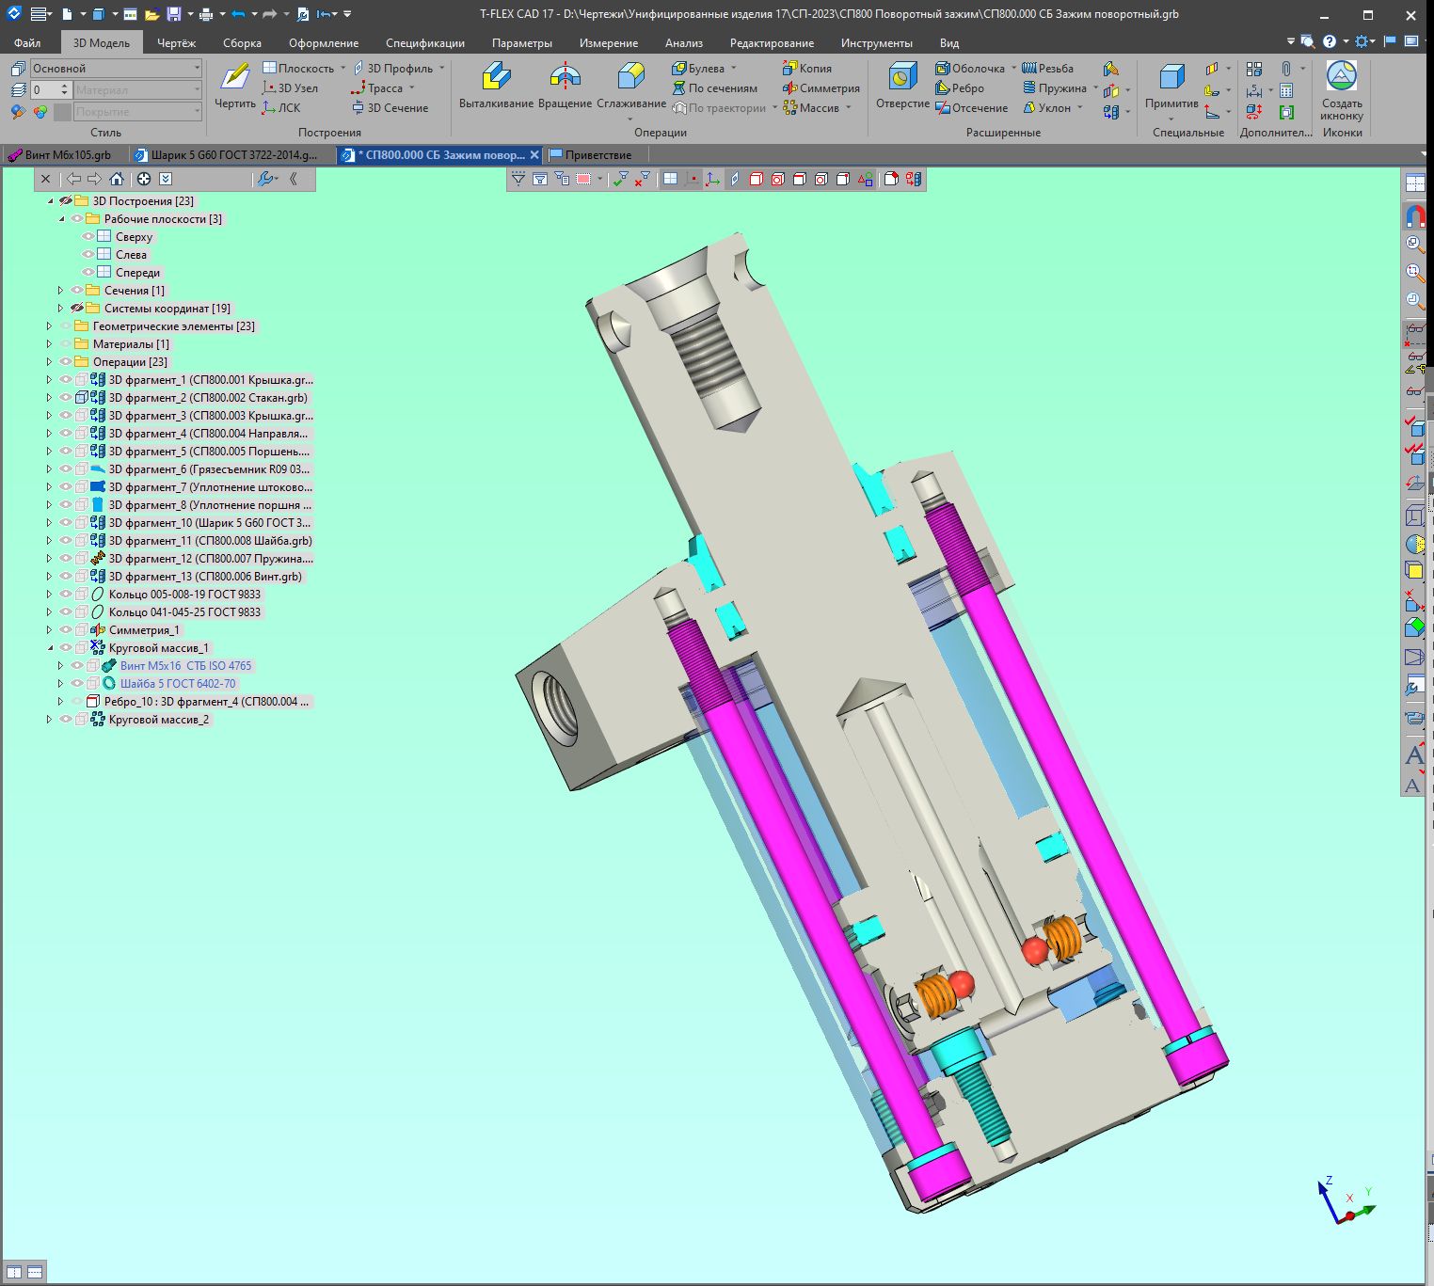Expand the Круговой массив_2 node
1434x1286 pixels.
[x=50, y=720]
